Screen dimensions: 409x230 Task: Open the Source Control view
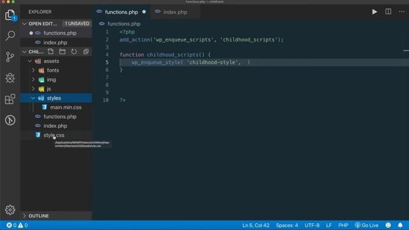point(10,57)
